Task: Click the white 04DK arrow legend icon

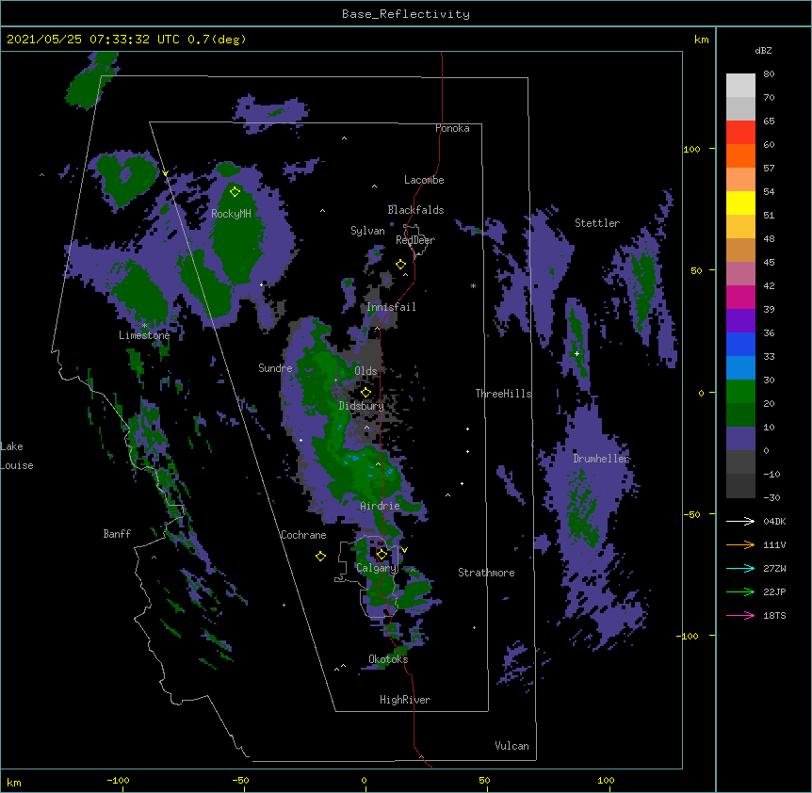Action: (740, 521)
